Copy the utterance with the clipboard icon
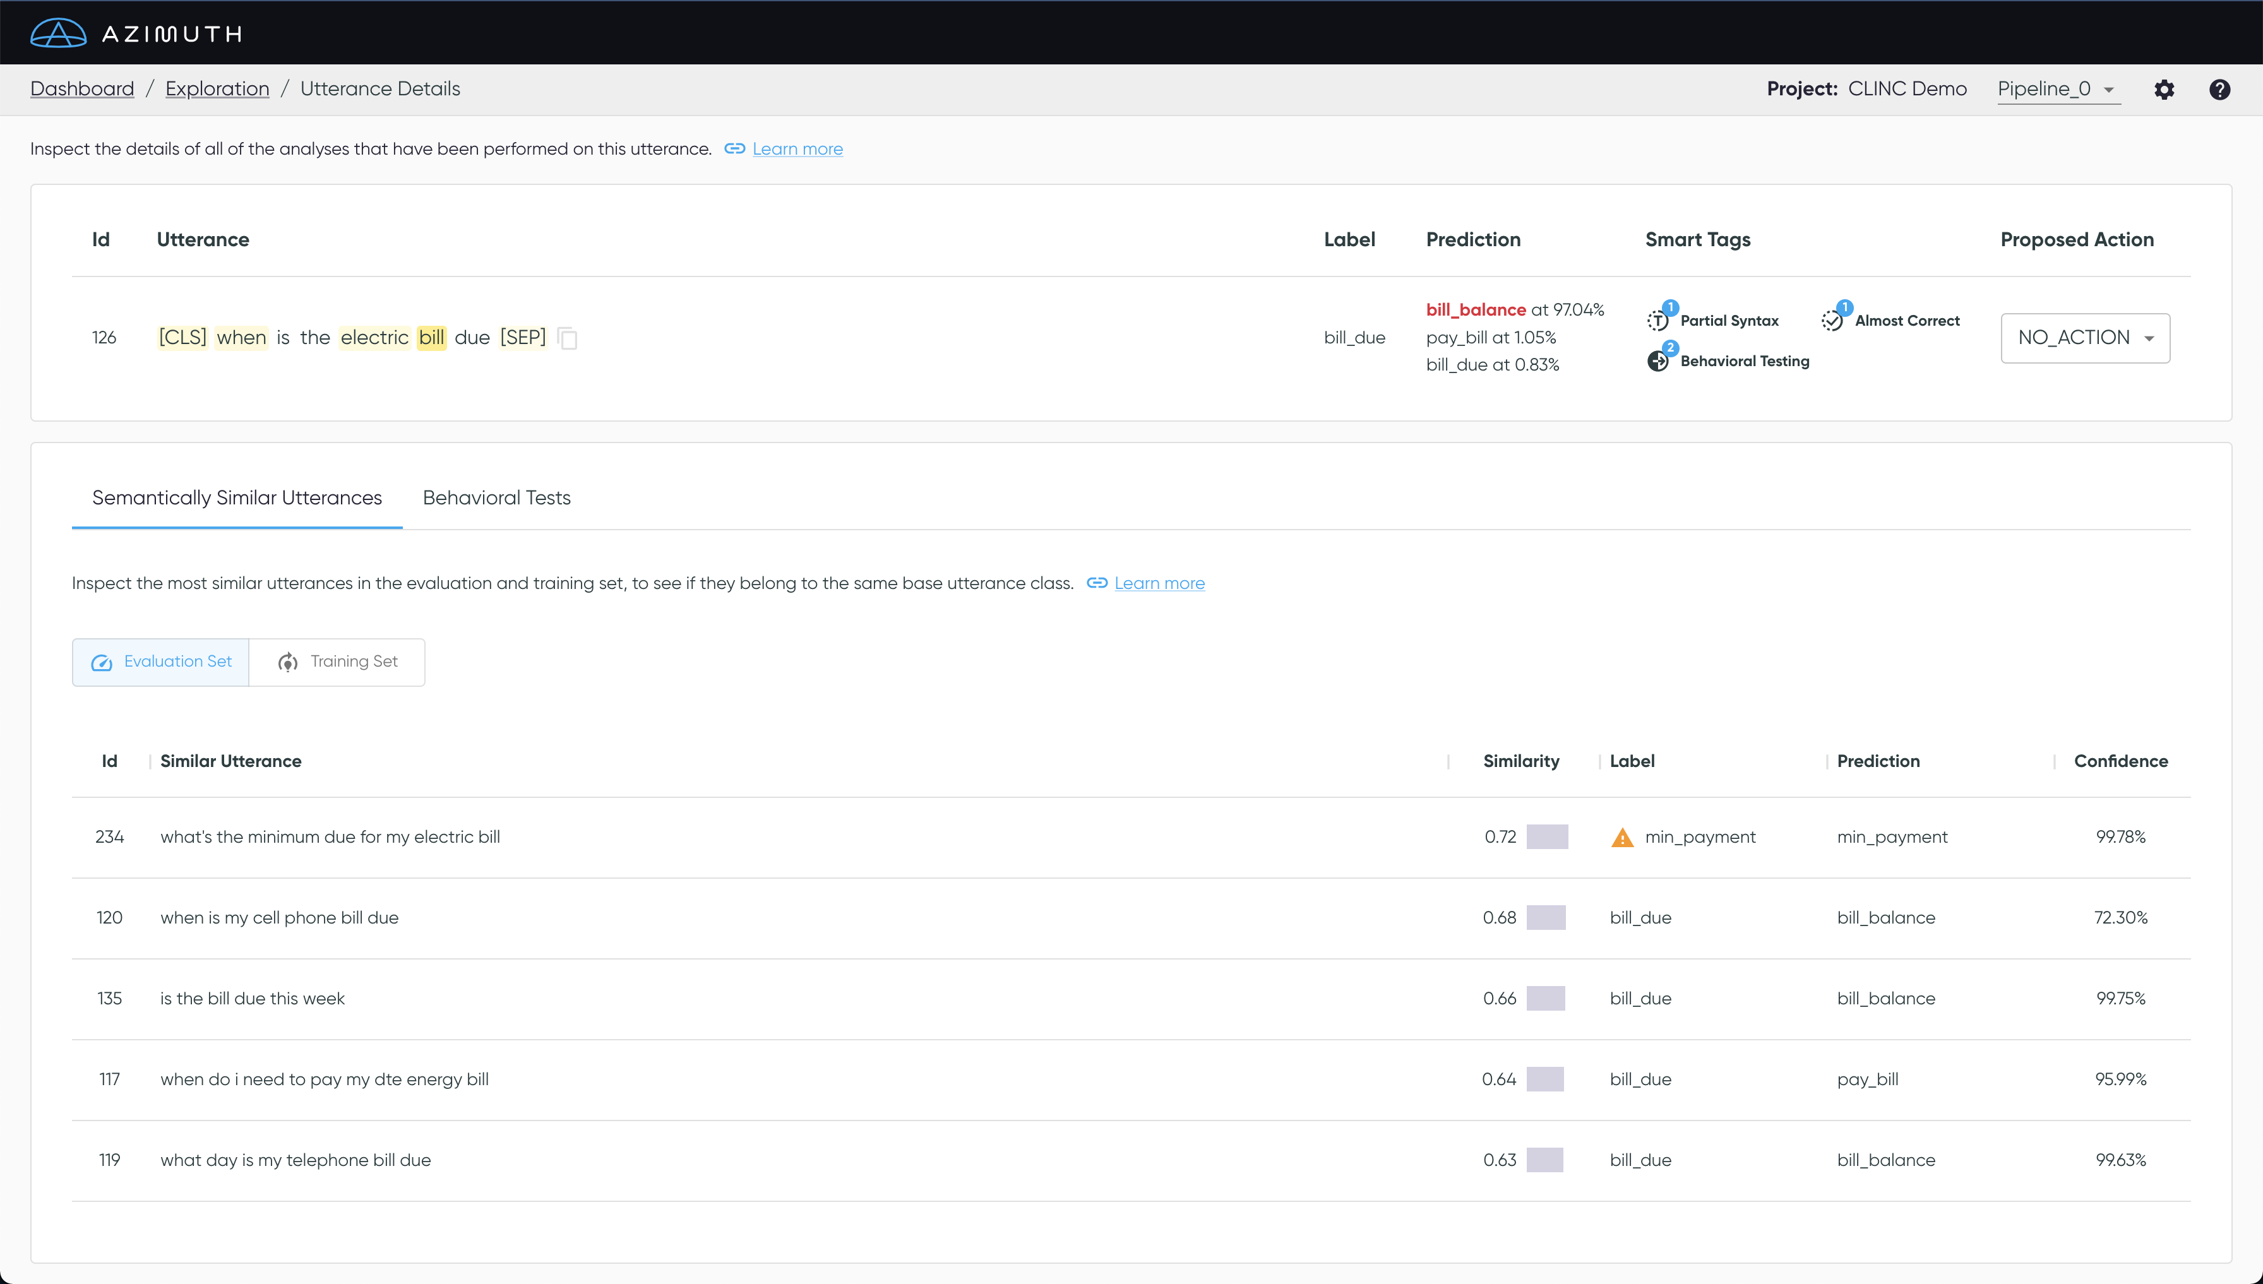 [x=568, y=338]
